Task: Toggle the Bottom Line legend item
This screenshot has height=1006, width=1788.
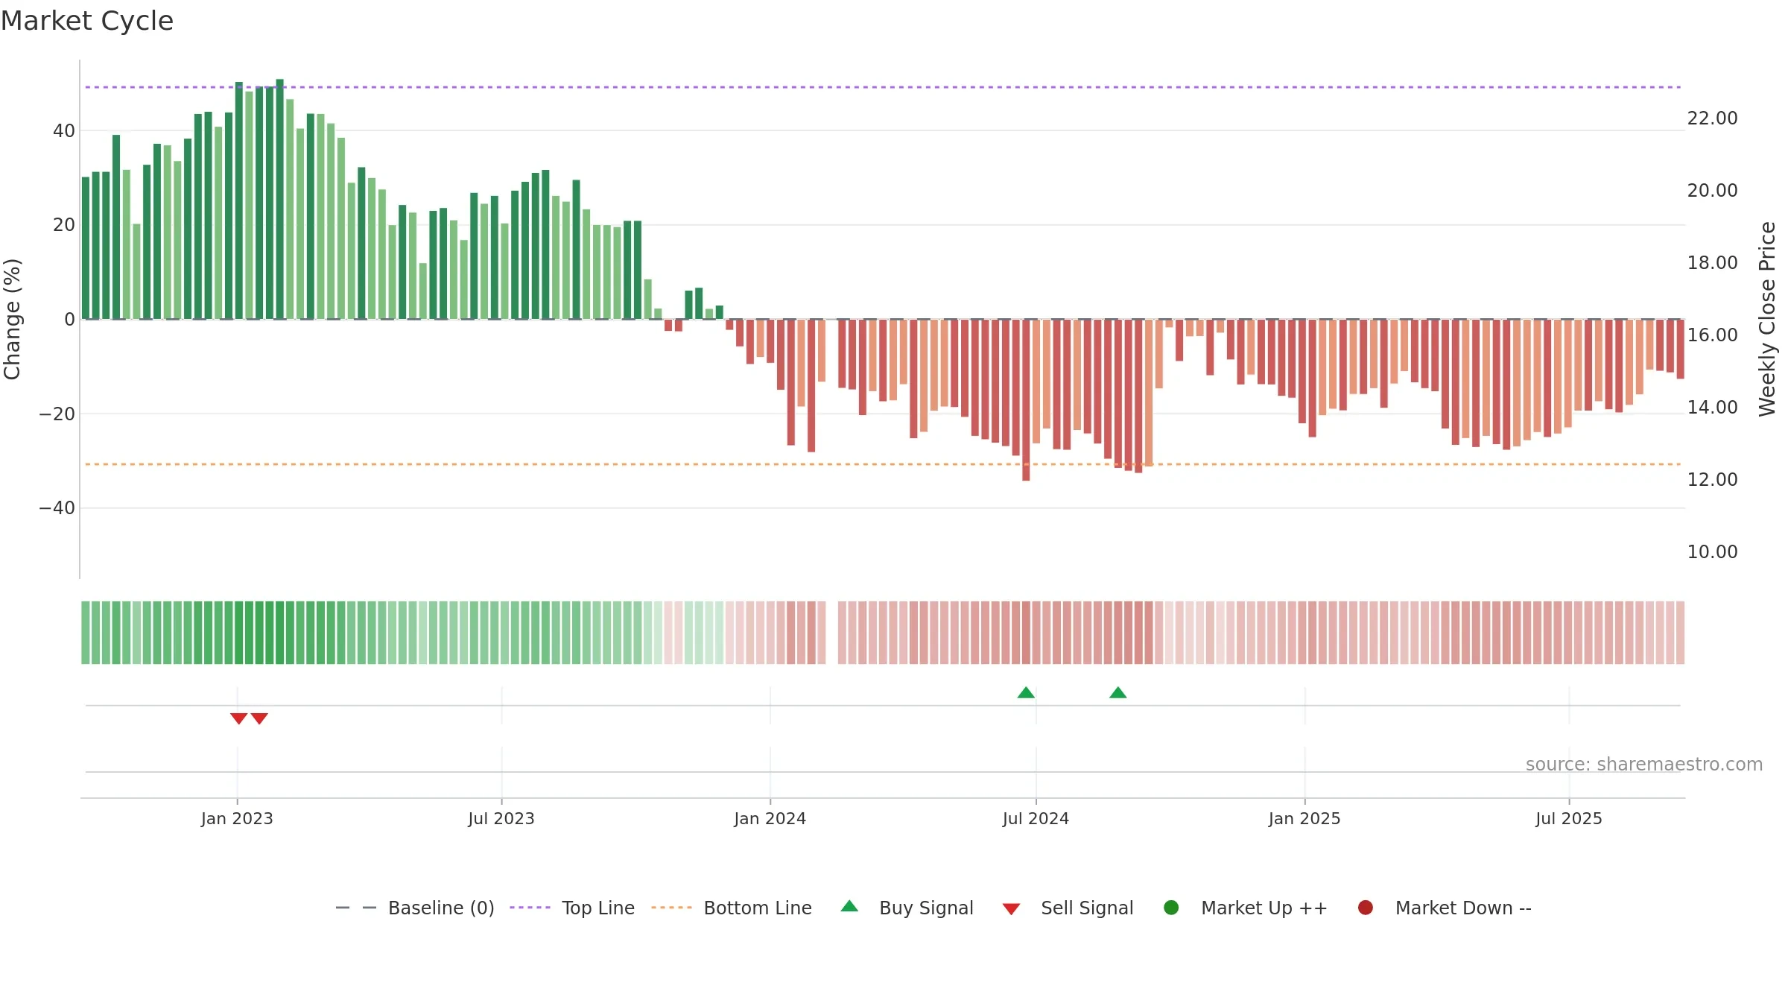Action: [x=732, y=908]
